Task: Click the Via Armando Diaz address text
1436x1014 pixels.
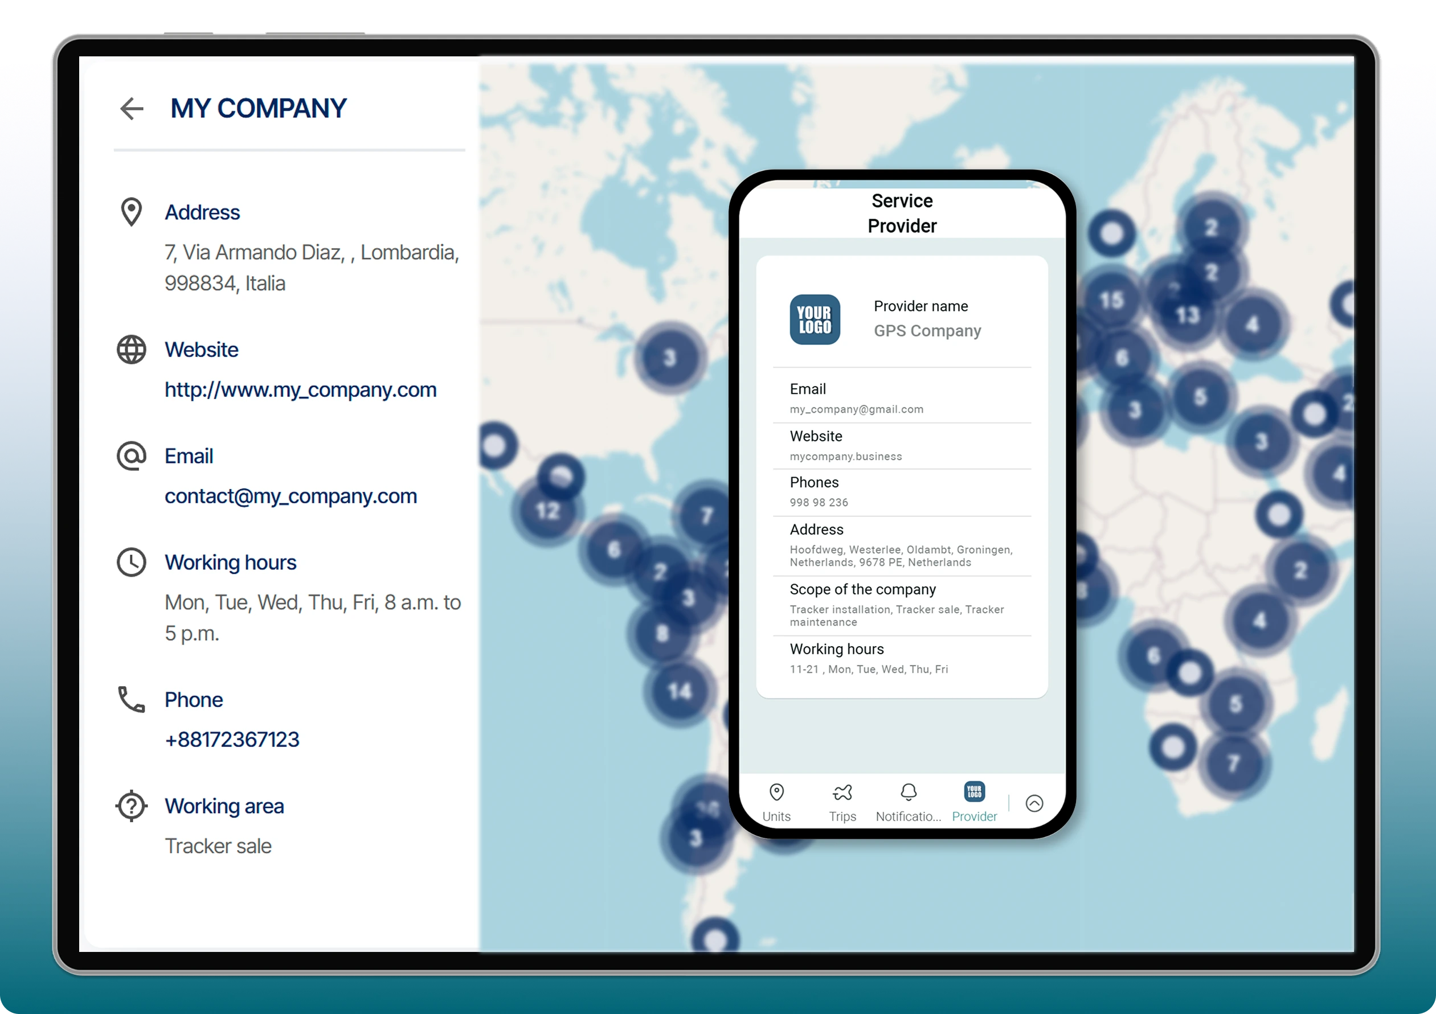Action: pos(312,268)
